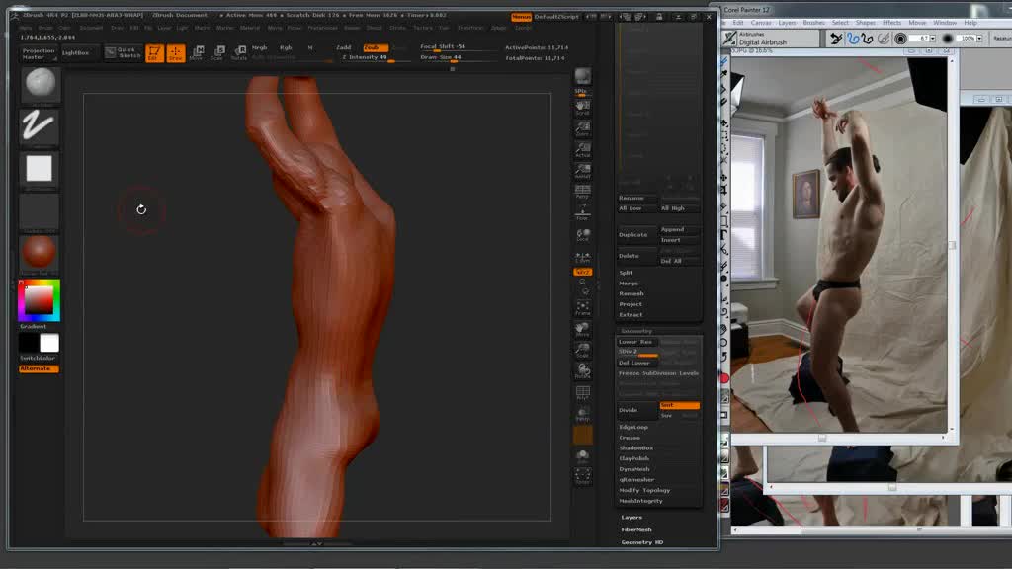The width and height of the screenshot is (1012, 569).
Task: Toggle the Rgb channel
Action: (x=286, y=47)
